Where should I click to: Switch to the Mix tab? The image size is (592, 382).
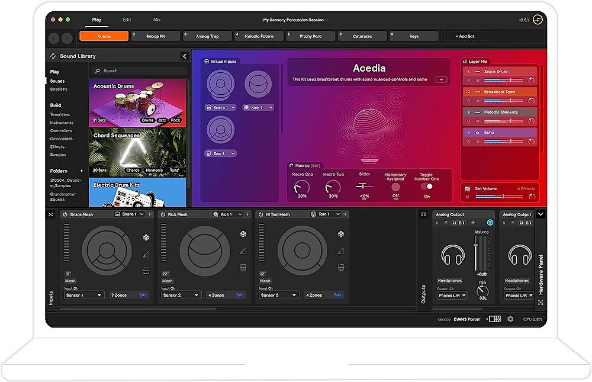click(157, 20)
